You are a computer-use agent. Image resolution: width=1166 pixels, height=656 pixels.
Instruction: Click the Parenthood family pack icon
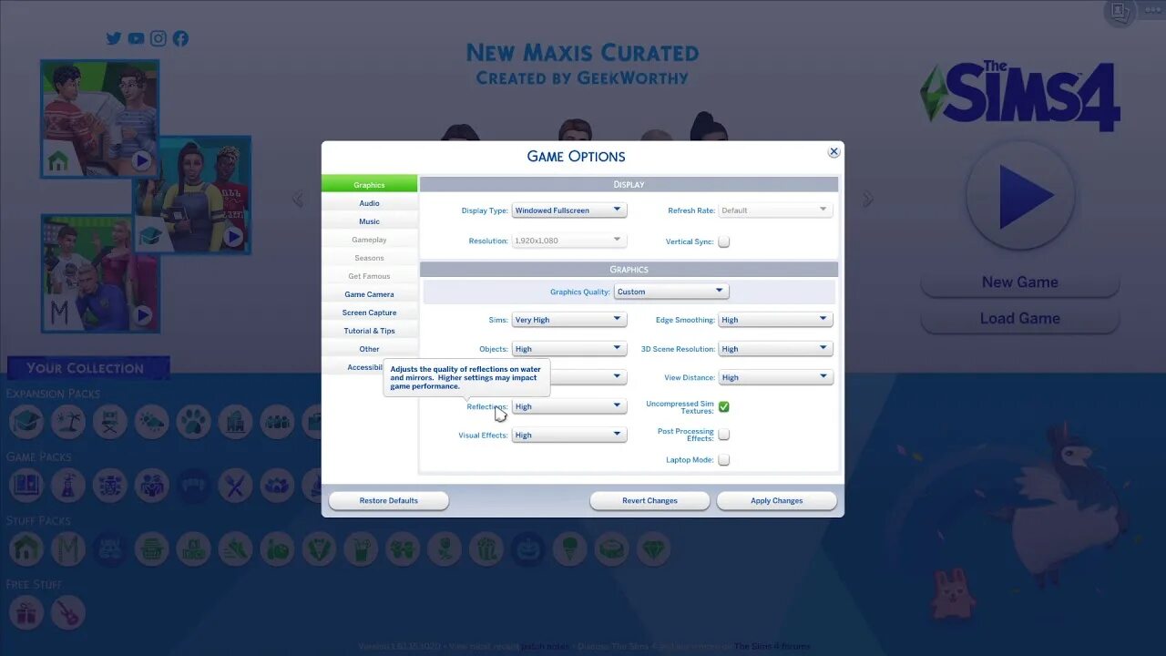tap(151, 486)
